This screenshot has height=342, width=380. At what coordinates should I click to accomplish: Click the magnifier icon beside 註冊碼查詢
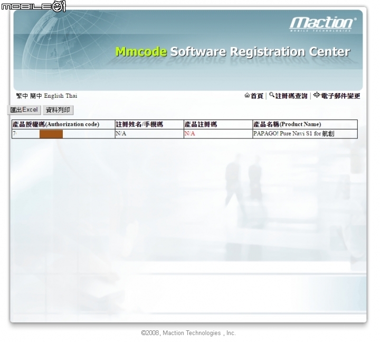(272, 95)
